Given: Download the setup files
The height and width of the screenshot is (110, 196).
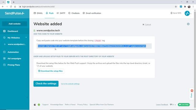Looking at the screenshot, I should click(x=50, y=71).
